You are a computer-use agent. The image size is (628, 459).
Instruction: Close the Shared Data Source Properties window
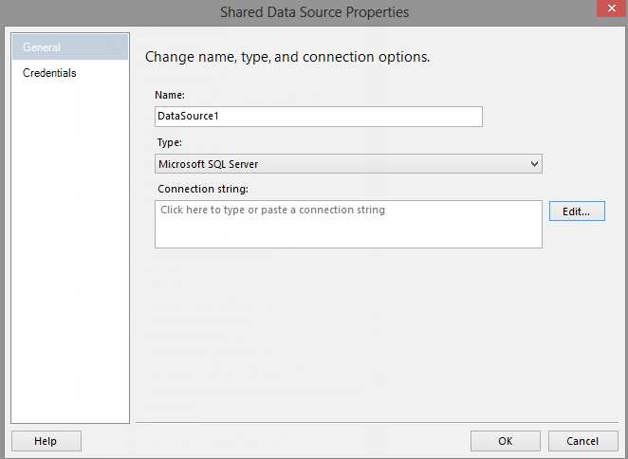tap(611, 9)
